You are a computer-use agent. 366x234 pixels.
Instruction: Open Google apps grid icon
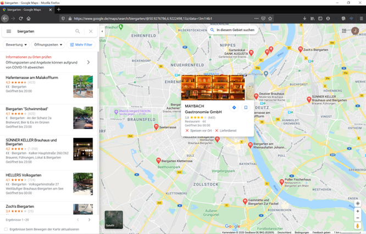pos(344,31)
